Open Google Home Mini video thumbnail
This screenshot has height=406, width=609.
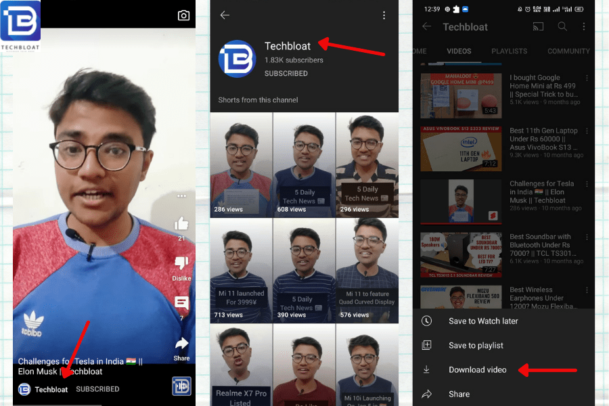point(461,95)
